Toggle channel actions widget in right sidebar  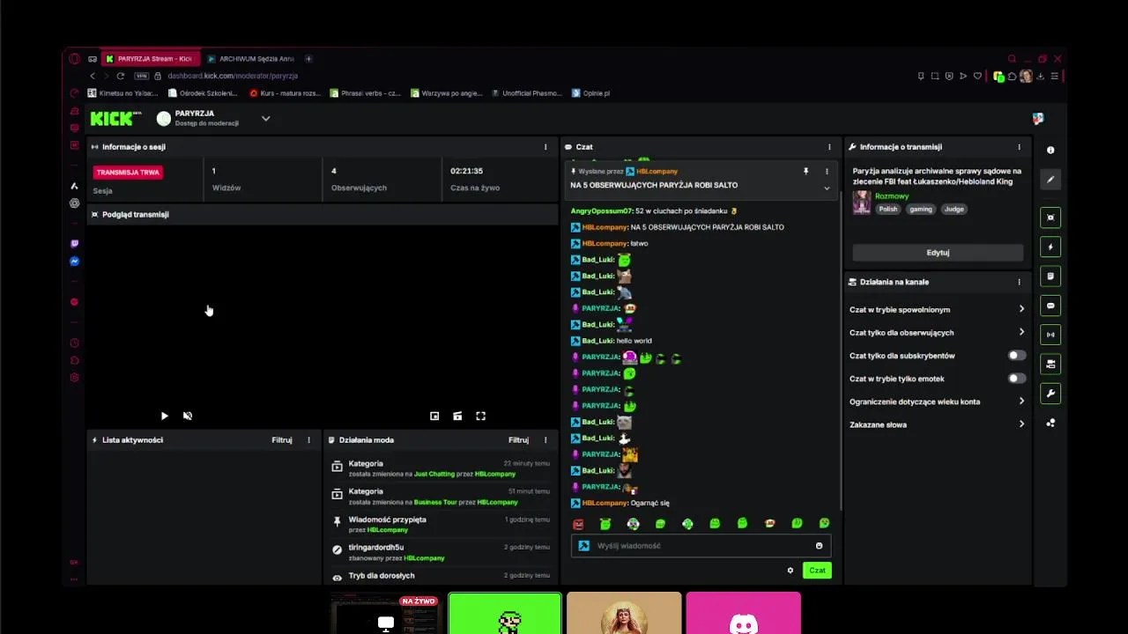click(x=1050, y=364)
